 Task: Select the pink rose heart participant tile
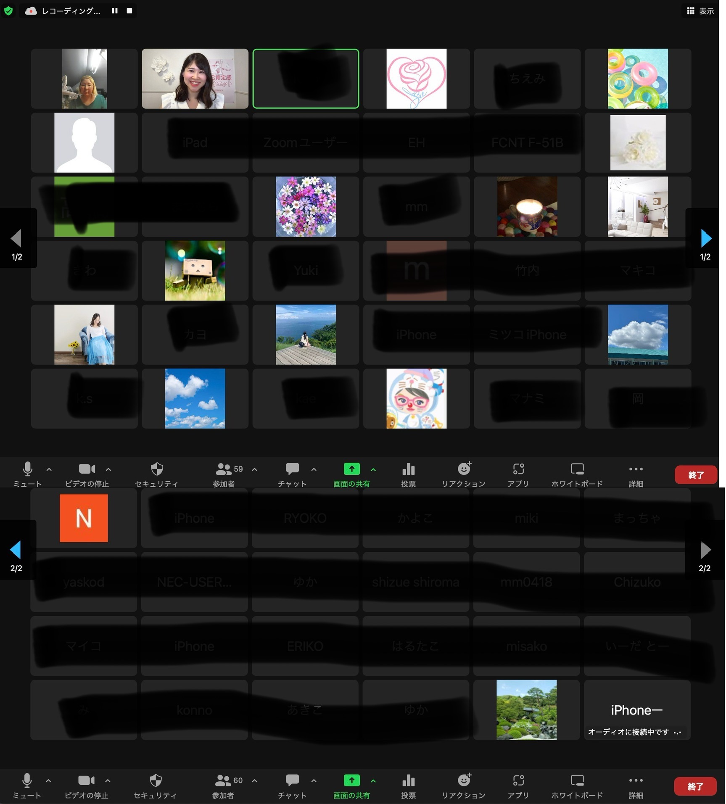[x=416, y=79]
